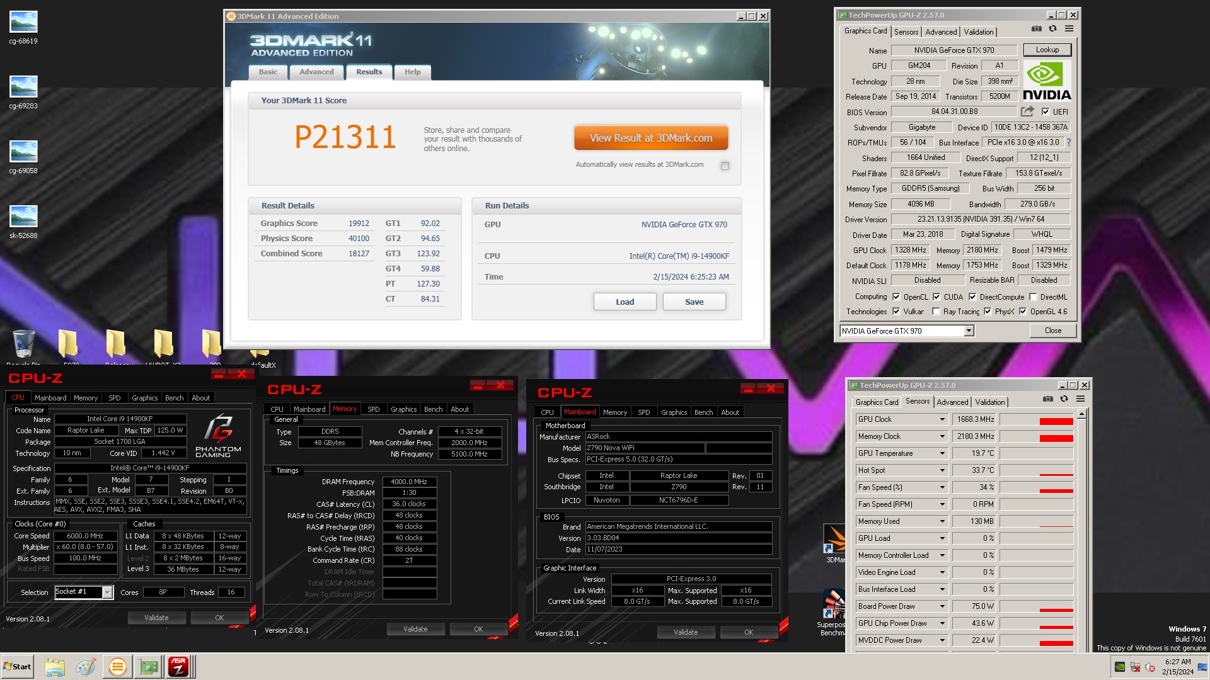The height and width of the screenshot is (680, 1210).
Task: Click the refresh icon in upper GPU-Z window
Action: pyautogui.click(x=1052, y=29)
